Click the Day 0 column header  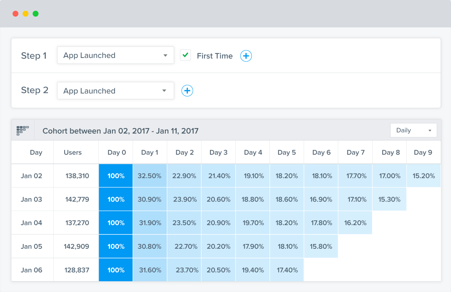click(x=116, y=152)
